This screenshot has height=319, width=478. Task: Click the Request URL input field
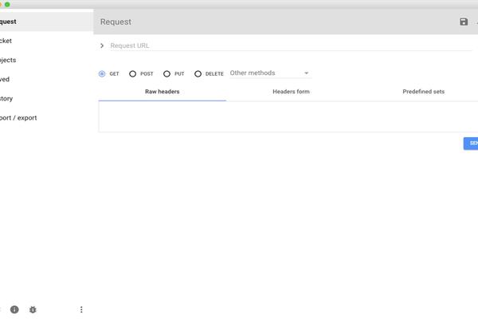click(291, 45)
